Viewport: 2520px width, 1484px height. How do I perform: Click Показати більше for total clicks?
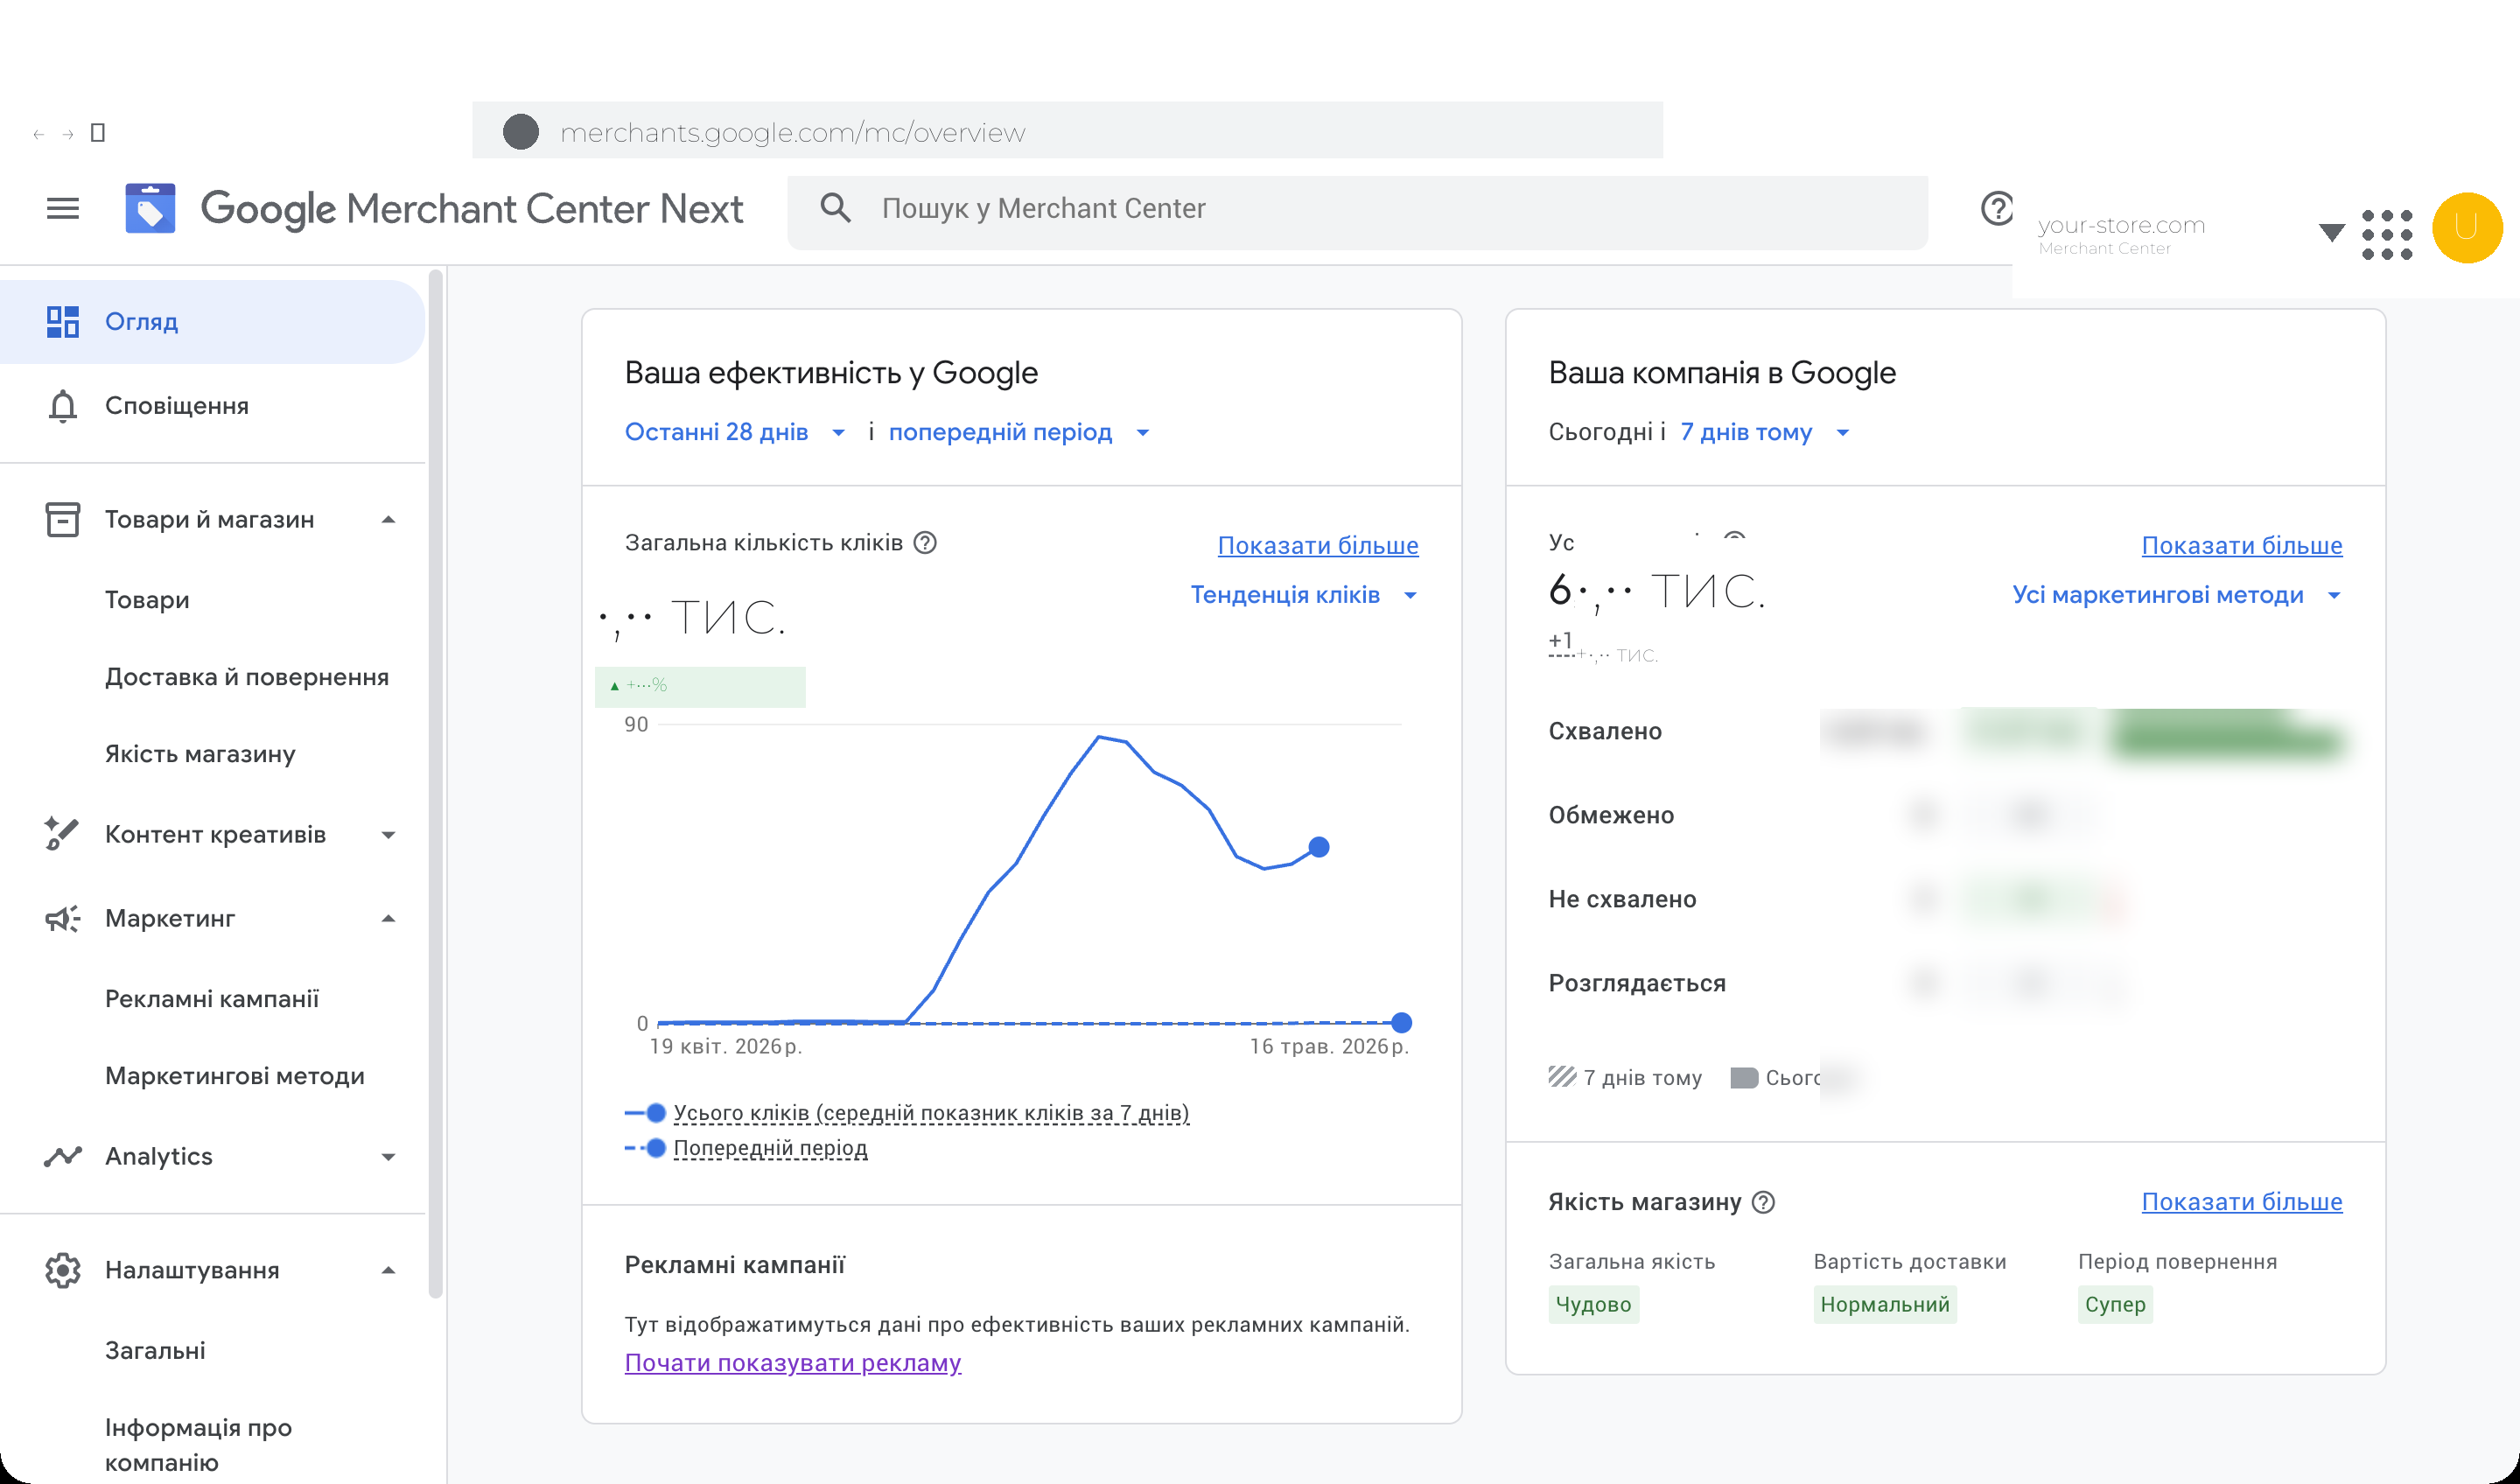point(1318,545)
